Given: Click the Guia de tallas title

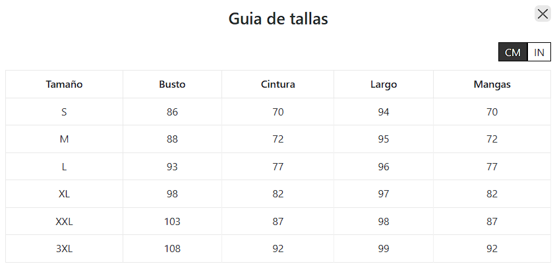Looking at the screenshot, I should [278, 18].
